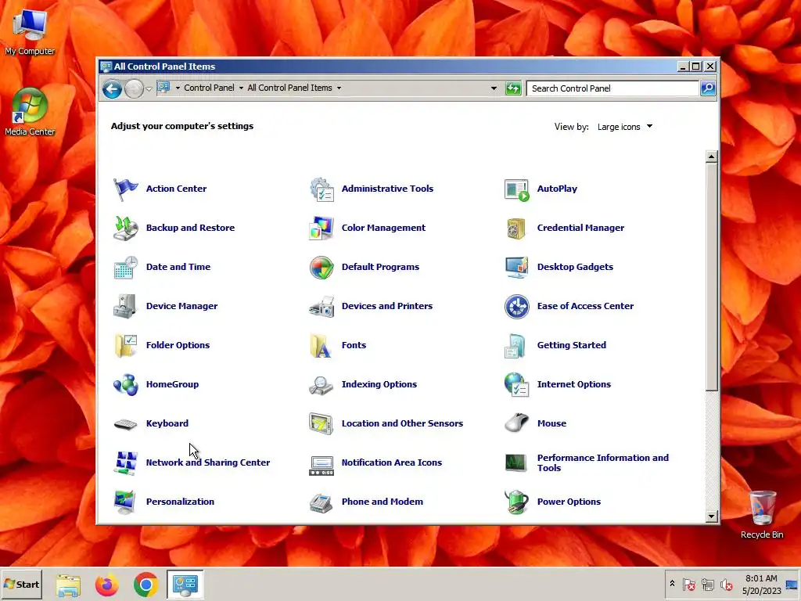Click the AutoPlay icon
This screenshot has width=801, height=601.
[x=516, y=189]
